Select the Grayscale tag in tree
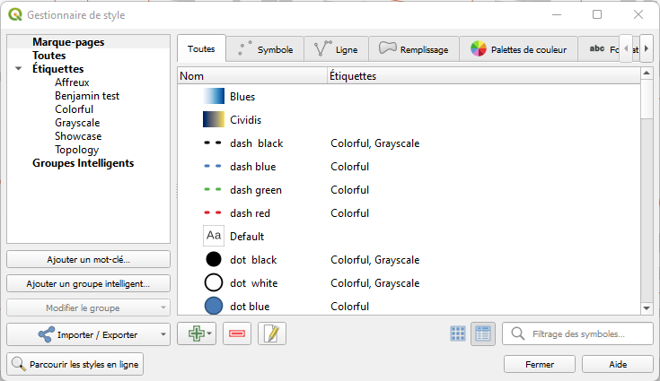660x381 pixels. coord(77,123)
